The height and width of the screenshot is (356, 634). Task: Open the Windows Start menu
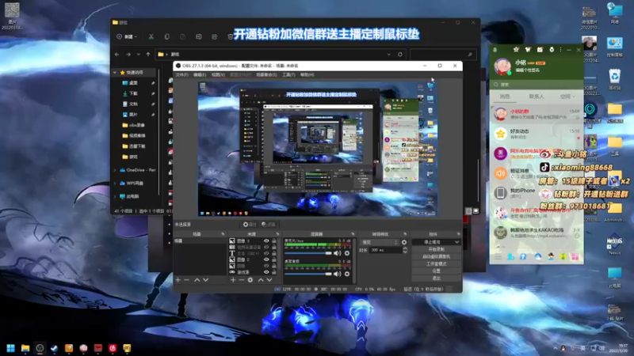click(x=11, y=348)
